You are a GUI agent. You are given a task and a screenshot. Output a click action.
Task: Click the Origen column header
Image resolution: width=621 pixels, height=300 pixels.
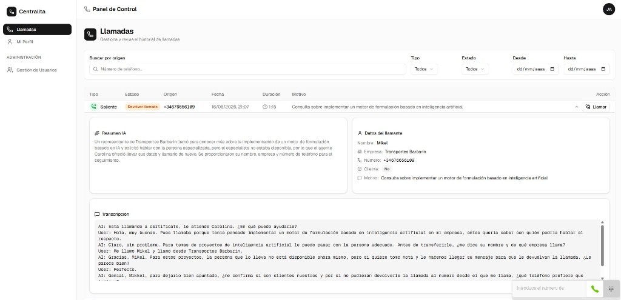(170, 94)
